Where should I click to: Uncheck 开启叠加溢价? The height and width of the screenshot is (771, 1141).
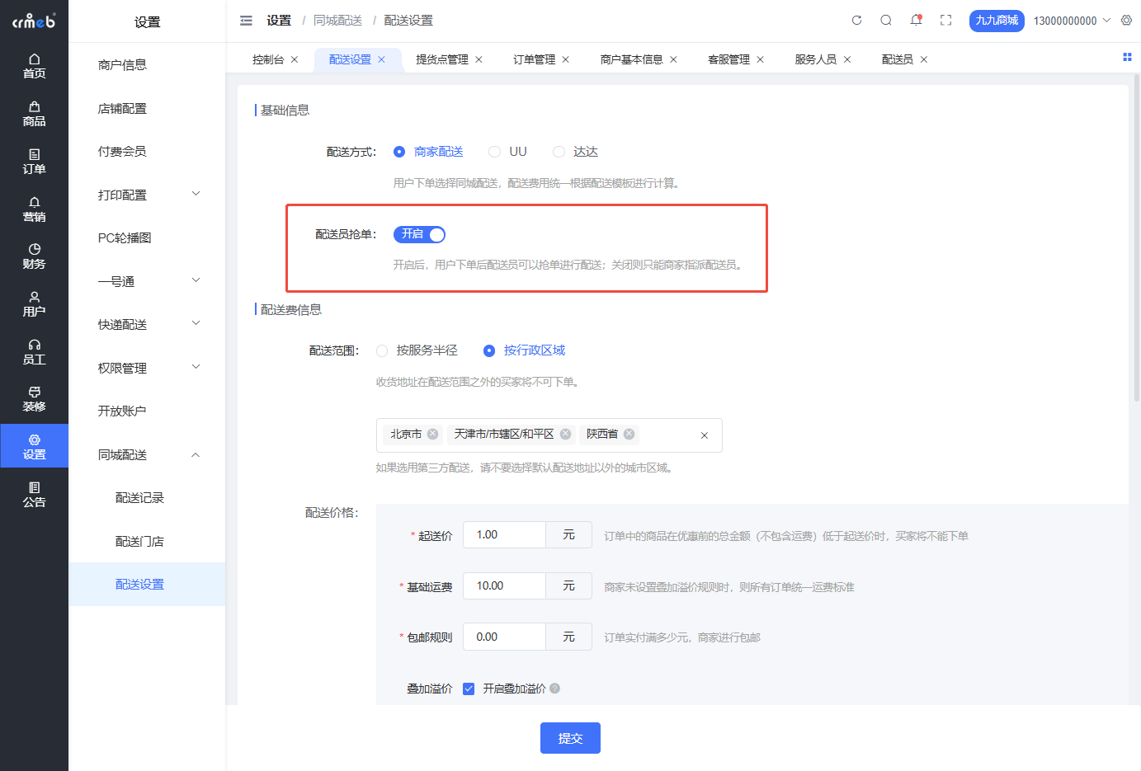click(469, 689)
